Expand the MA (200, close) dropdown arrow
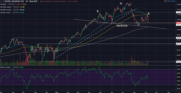 pos(12,10)
